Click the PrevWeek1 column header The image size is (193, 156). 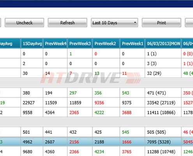tap(132, 43)
